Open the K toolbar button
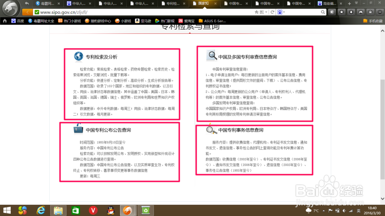 332,12
